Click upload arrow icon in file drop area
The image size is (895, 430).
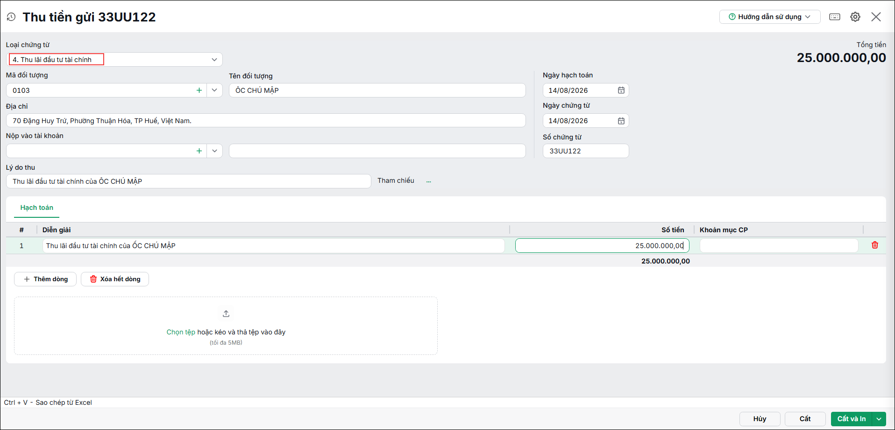226,314
